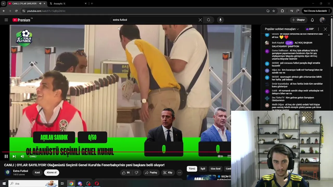
Task: Go back in browser history
Action: [4, 11]
